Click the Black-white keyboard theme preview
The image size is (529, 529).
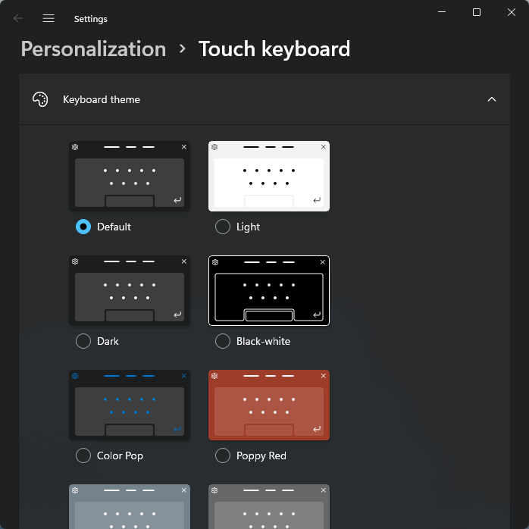[269, 290]
